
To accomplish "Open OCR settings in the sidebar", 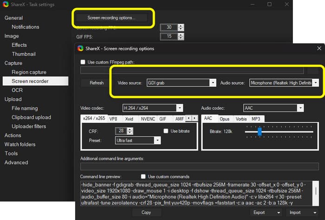I will [17, 90].
